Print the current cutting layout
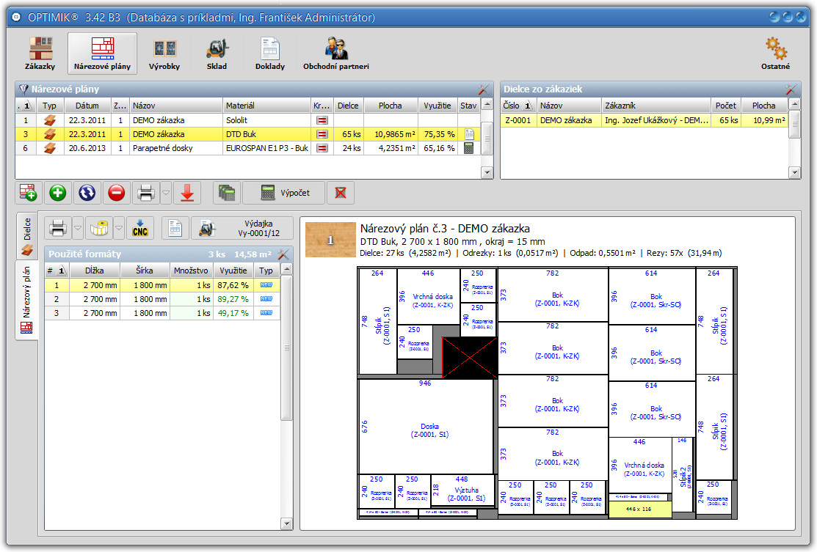The width and height of the screenshot is (817, 552). 58,229
